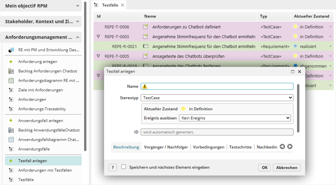This screenshot has height=185, width=336.
Task: Open Backlog Anforderungen Chatbot icon
Action: point(11,71)
